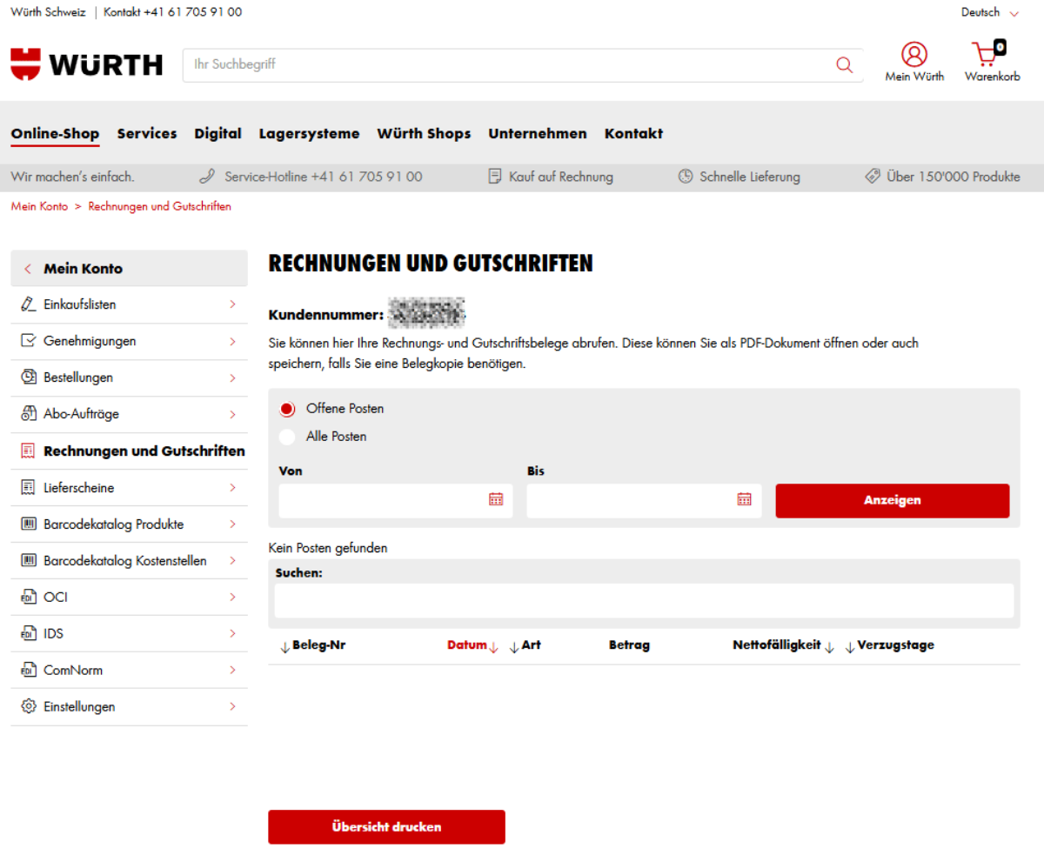Click the Würth Schweiz text at top
The height and width of the screenshot is (855, 1044).
(48, 12)
